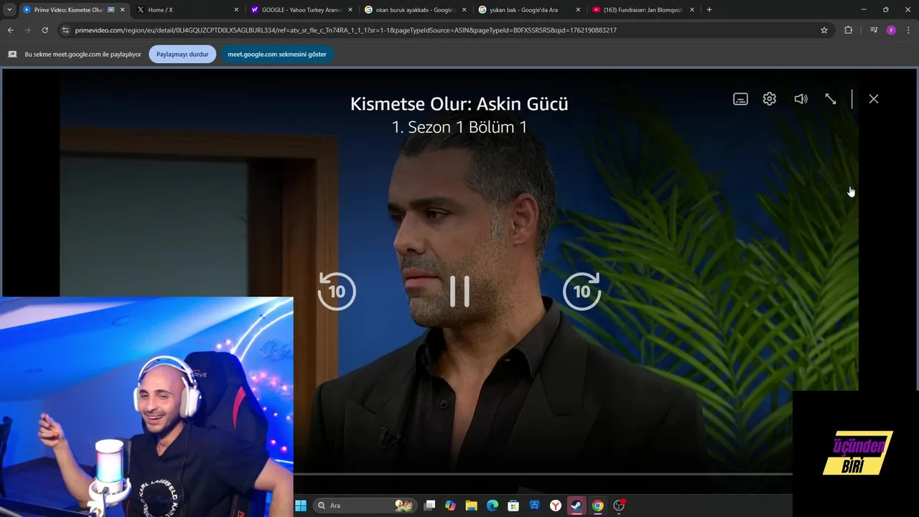Image resolution: width=919 pixels, height=517 pixels.
Task: Open OBS Studio from the taskbar
Action: point(619,506)
